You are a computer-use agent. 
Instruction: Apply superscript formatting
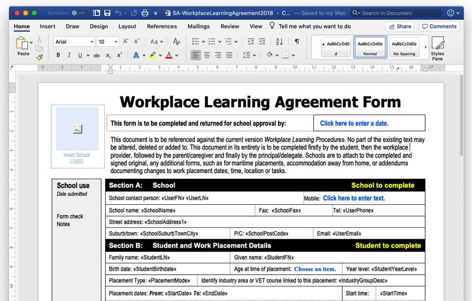pyautogui.click(x=119, y=55)
